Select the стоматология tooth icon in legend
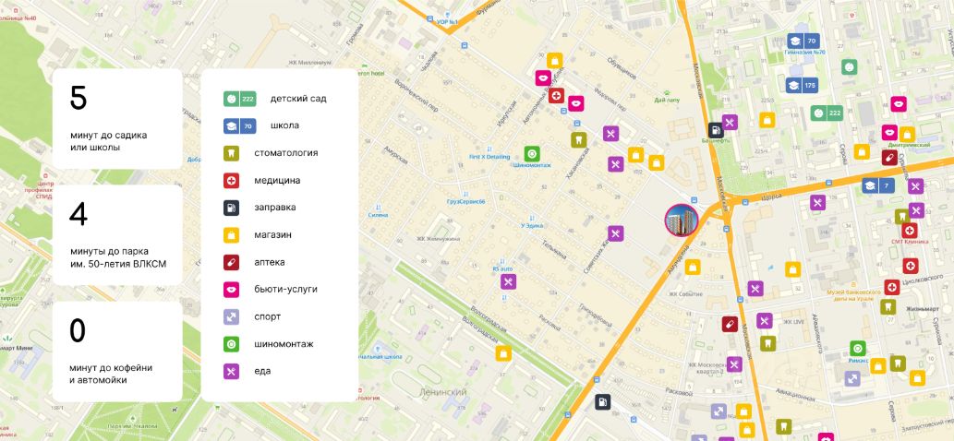The image size is (954, 441). 231,153
